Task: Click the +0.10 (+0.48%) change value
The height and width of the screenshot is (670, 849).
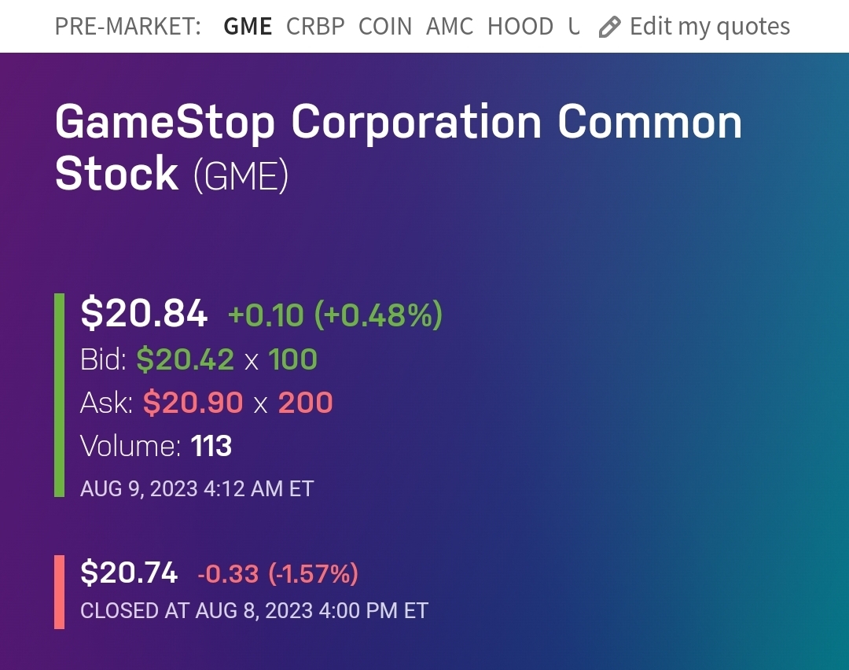Action: click(335, 315)
